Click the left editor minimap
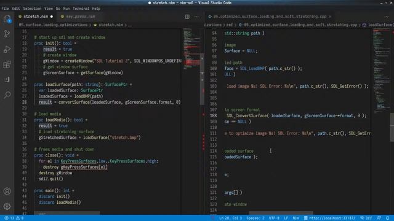This screenshot has height=221, width=394. coord(191,49)
